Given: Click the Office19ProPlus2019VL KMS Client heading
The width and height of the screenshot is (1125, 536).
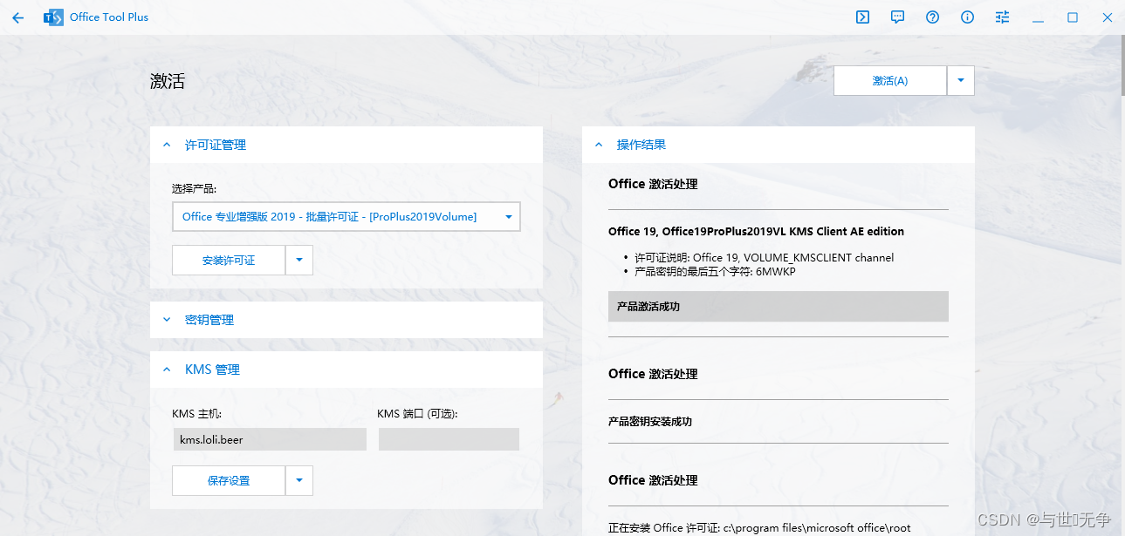Looking at the screenshot, I should pos(756,232).
